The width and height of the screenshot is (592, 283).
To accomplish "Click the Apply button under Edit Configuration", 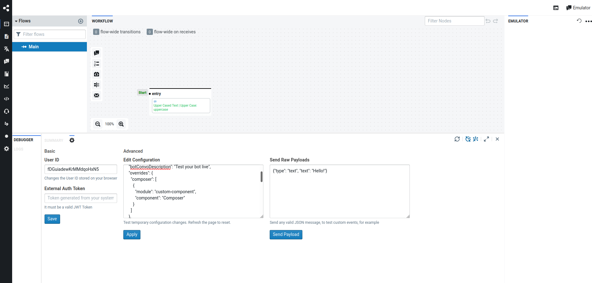I will pyautogui.click(x=131, y=234).
